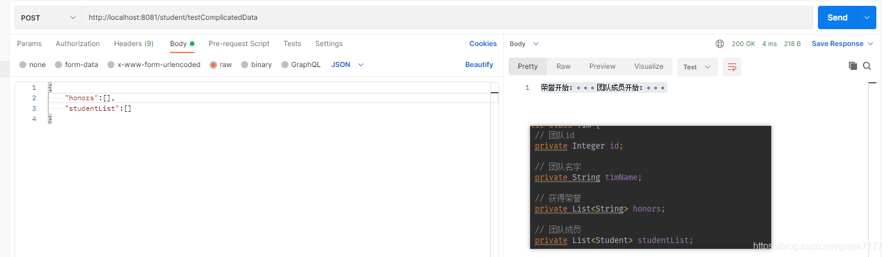This screenshot has height=257, width=888.
Task: Click the 4 ms response time
Action: [x=769, y=44]
